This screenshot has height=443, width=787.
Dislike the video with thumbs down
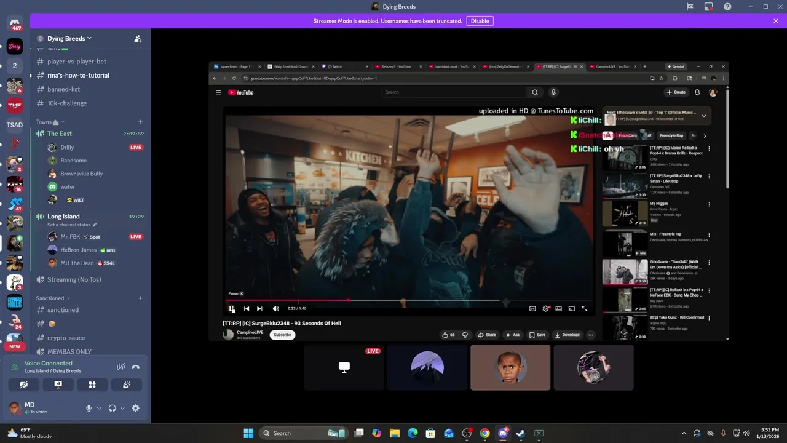465,335
